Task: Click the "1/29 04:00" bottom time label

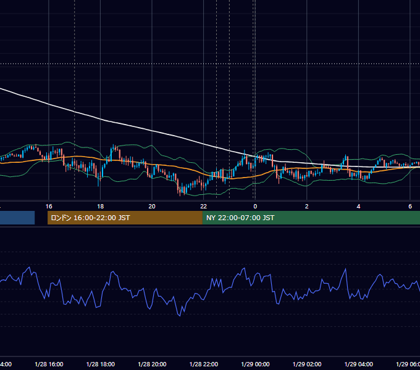Action: pyautogui.click(x=359, y=364)
